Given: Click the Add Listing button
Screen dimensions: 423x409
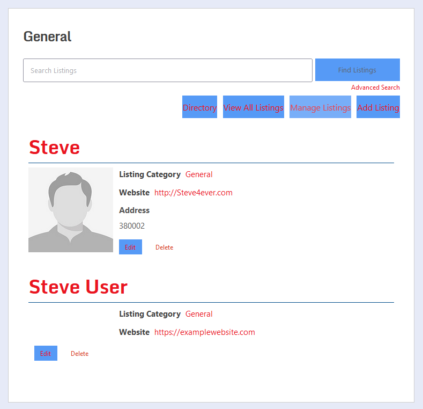Looking at the screenshot, I should (378, 107).
